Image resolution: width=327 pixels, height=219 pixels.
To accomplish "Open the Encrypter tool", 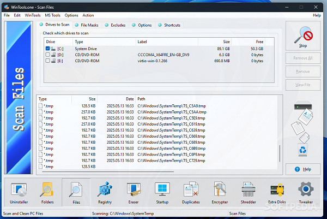I will pyautogui.click(x=220, y=193).
